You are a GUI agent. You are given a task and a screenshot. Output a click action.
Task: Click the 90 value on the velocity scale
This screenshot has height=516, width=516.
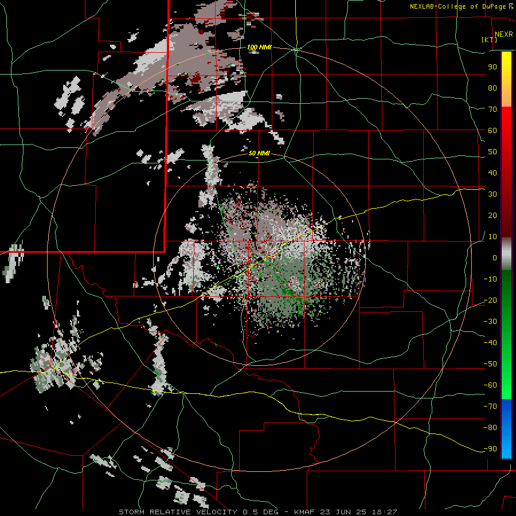[x=492, y=67]
